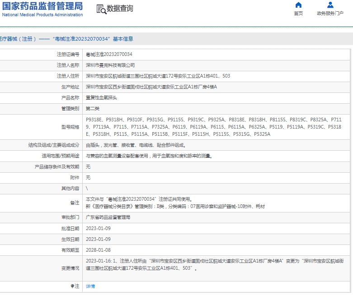Viewport: 353px width, 295px height.
Task: Click the 第二类 management category value
Action: (93, 109)
